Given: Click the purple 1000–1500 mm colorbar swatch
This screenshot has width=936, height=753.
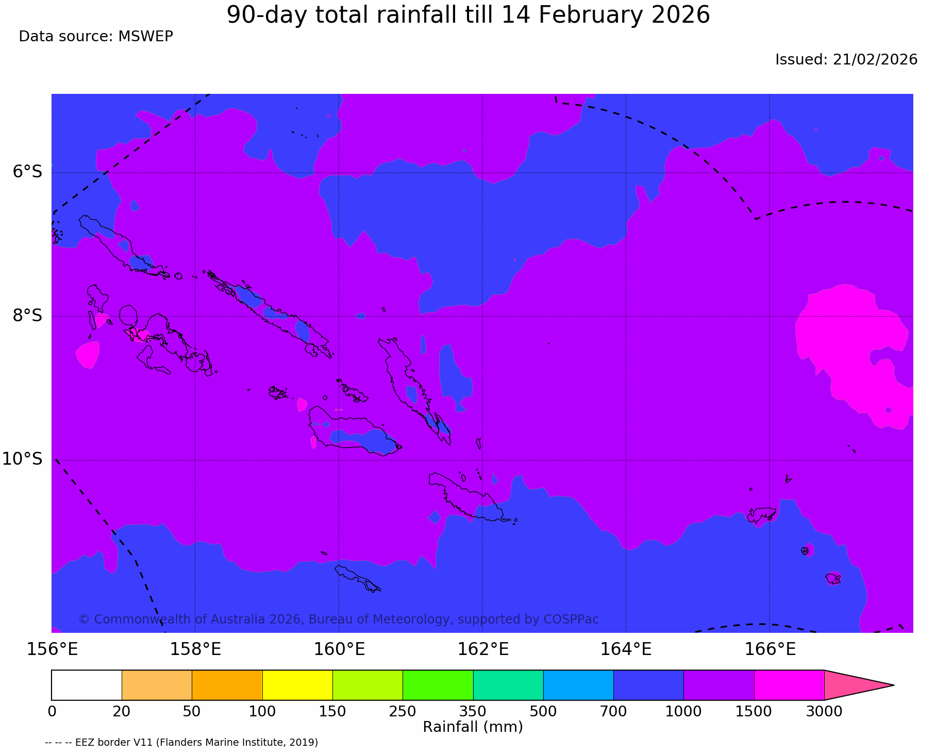Looking at the screenshot, I should coord(718,685).
